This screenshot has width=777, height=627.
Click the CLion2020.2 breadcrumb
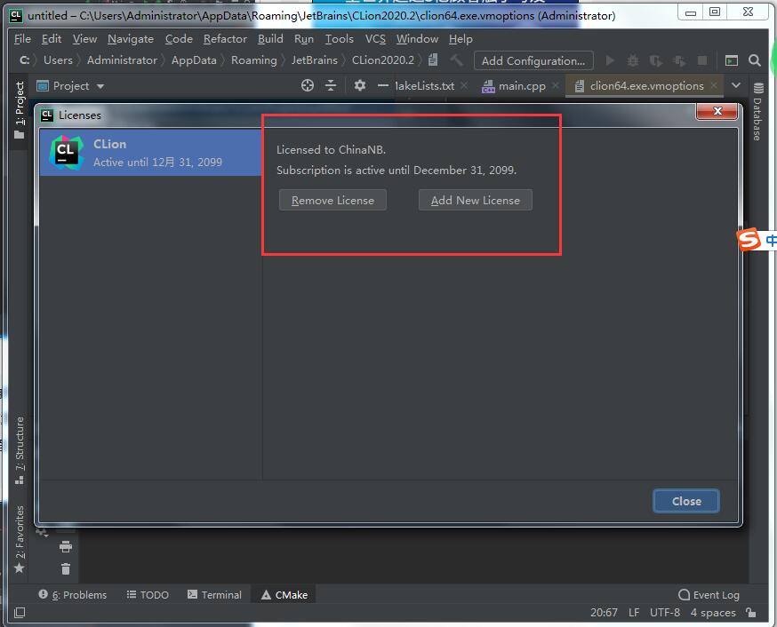[x=382, y=60]
